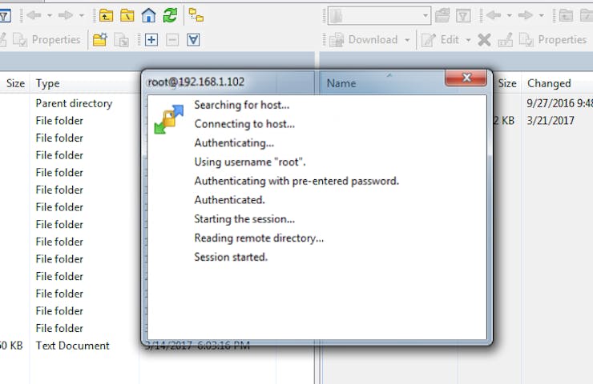The height and width of the screenshot is (384, 593).
Task: Click "Authenticating with pre-entered password." line
Action: coord(296,181)
